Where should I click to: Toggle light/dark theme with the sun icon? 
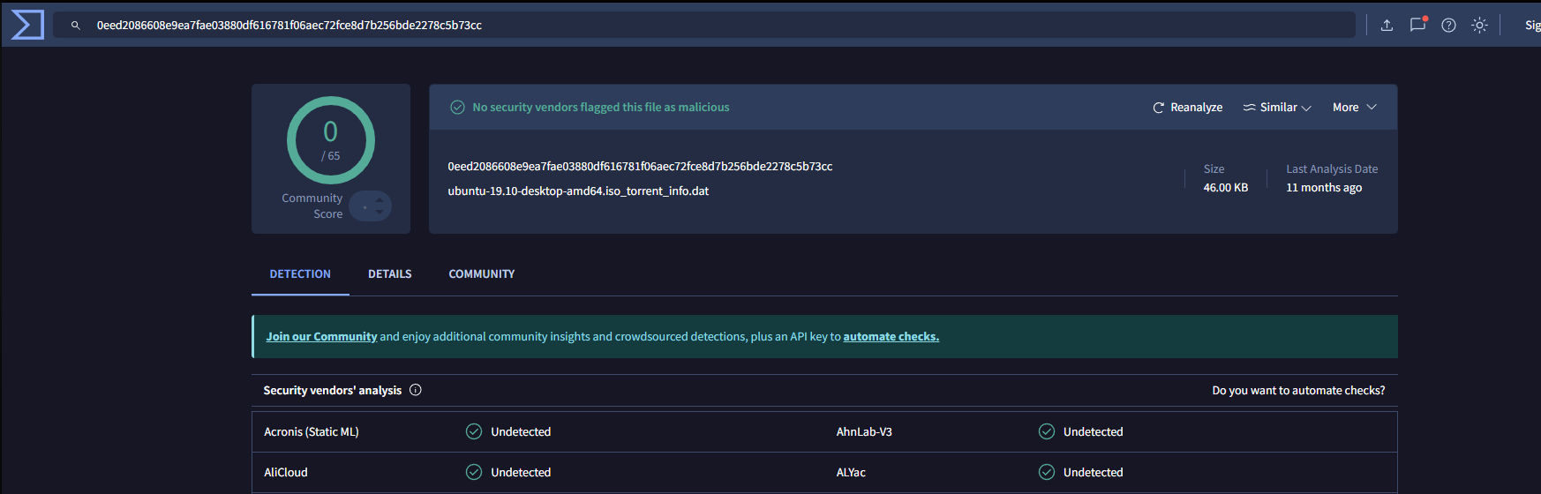(1479, 26)
